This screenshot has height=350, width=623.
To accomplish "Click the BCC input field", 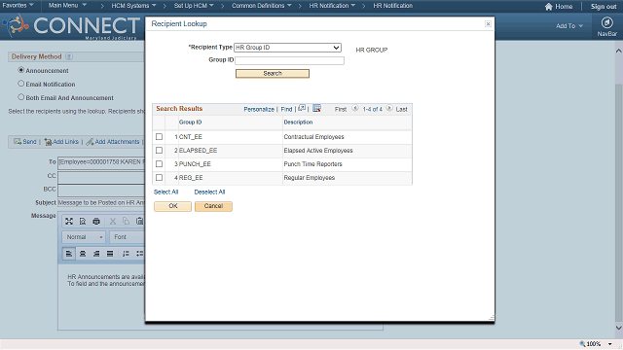I will tap(101, 191).
